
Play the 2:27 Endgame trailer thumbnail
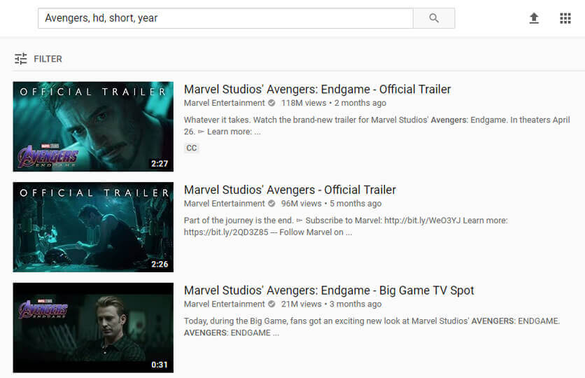click(93, 127)
